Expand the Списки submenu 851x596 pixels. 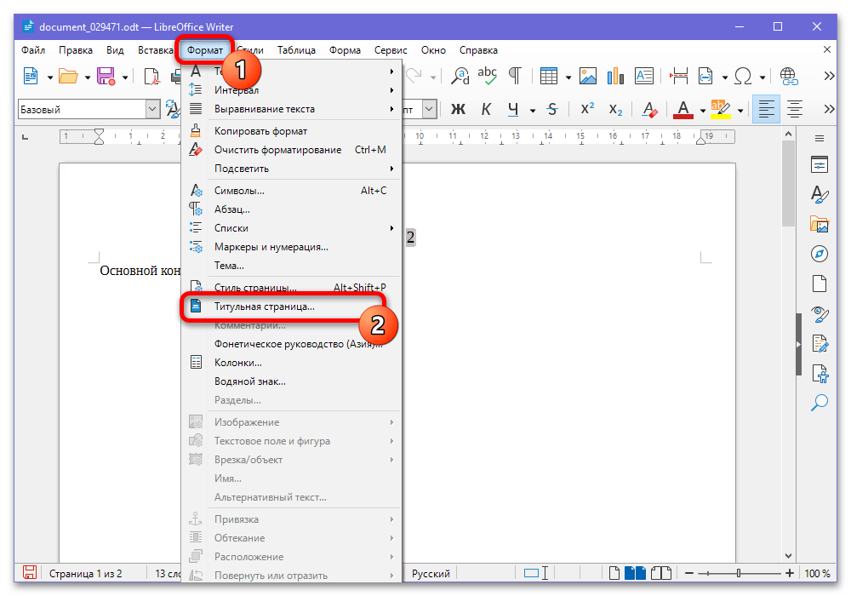(292, 228)
